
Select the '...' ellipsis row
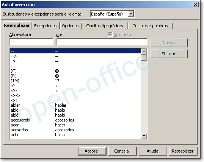point(75,66)
